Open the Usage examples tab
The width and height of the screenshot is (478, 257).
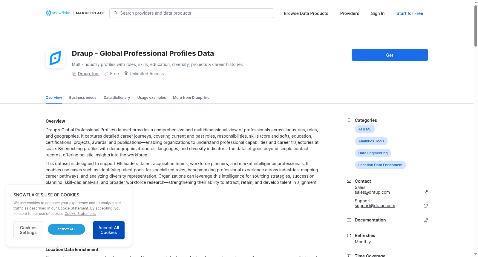[151, 98]
